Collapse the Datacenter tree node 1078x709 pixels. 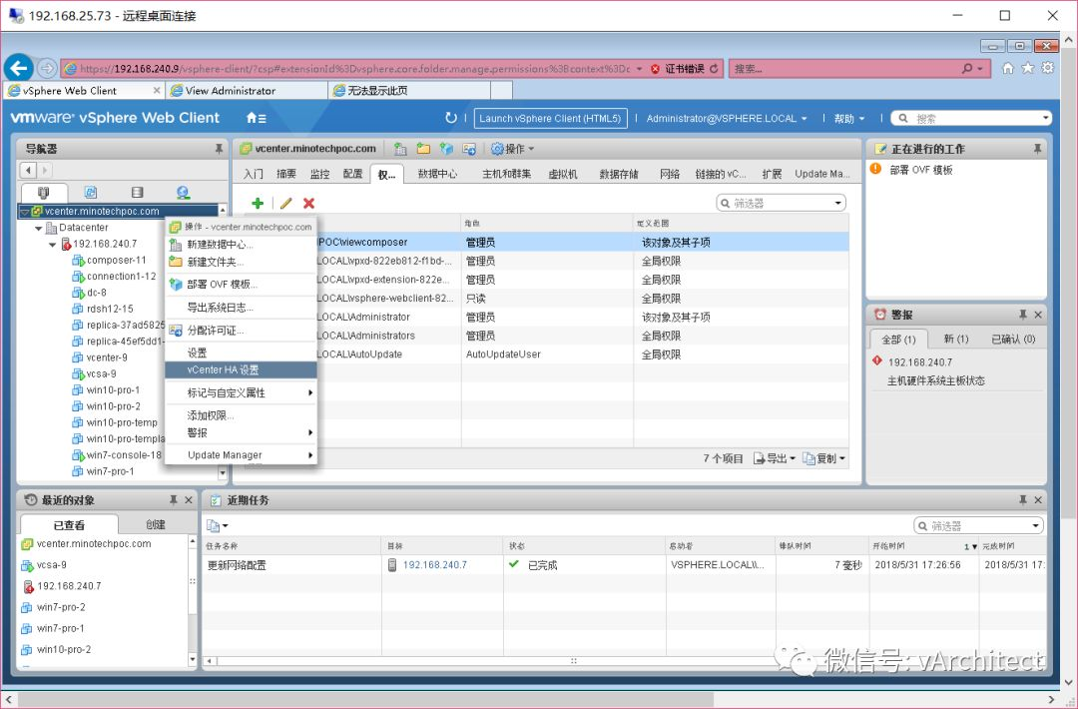point(39,228)
